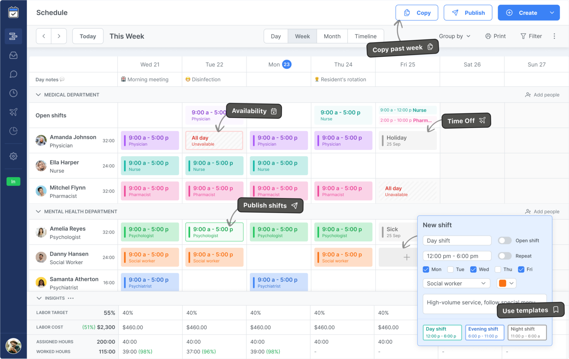Open the time-off airplane icon in the sidebar

click(x=13, y=112)
